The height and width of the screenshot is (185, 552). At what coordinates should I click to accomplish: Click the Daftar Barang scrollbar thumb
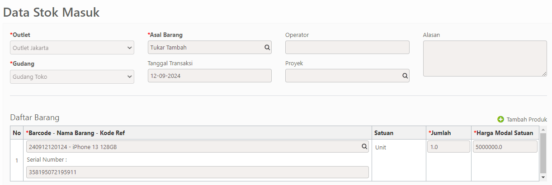coord(543,153)
